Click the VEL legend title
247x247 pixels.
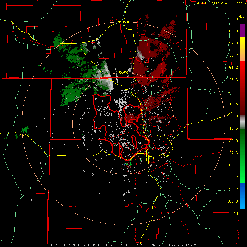pyautogui.click(x=241, y=16)
